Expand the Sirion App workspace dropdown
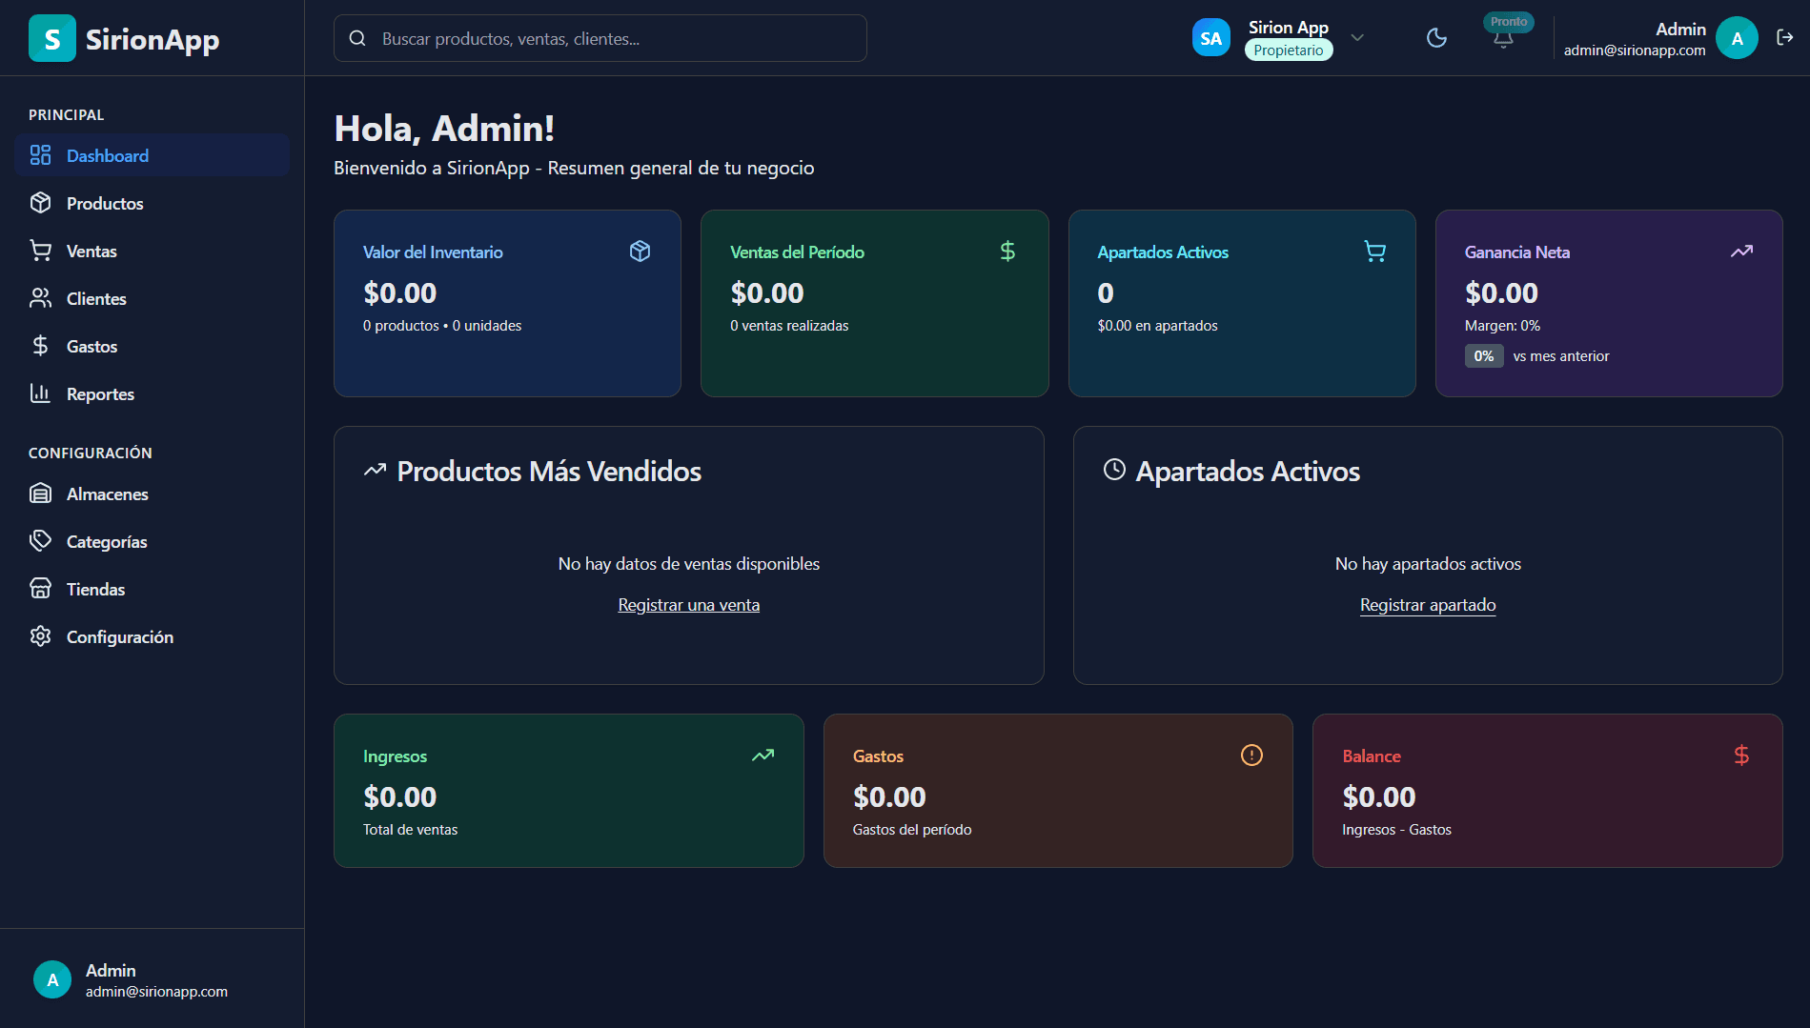The image size is (1810, 1028). tap(1356, 37)
